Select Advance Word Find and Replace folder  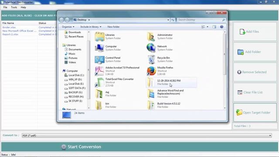(x=166, y=94)
